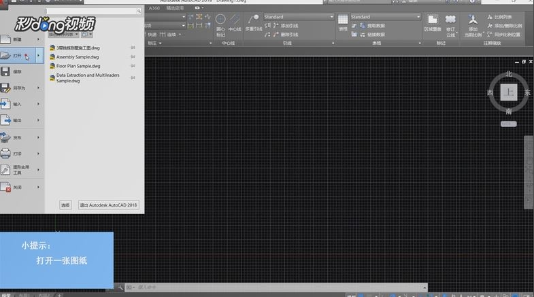The height and width of the screenshot is (297, 534).
Task: Pin Floor Plan Sample.dwg in recent documents
Action: (x=133, y=66)
